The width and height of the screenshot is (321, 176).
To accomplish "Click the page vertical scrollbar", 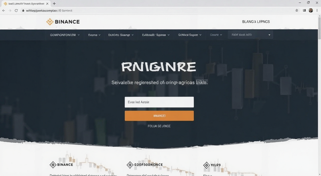I will (x=319, y=28).
